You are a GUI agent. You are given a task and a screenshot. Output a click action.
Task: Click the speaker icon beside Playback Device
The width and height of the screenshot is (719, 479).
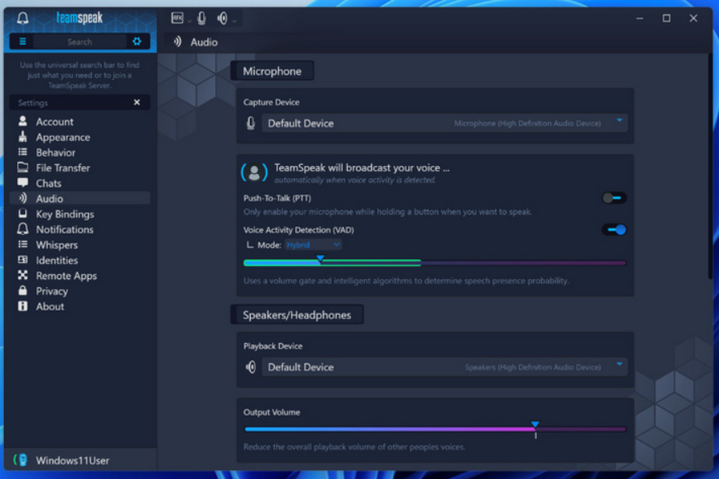click(251, 367)
